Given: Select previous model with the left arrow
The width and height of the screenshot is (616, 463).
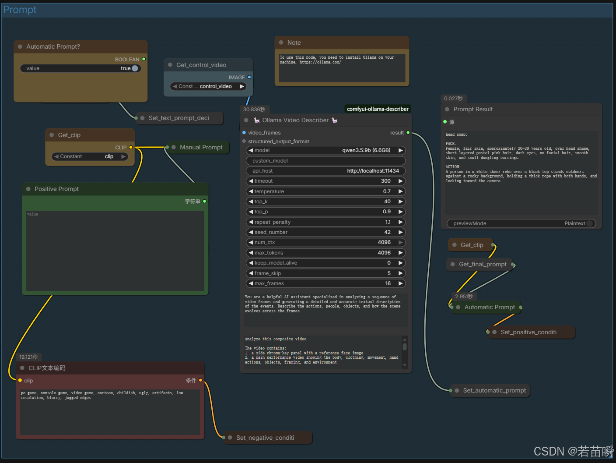Looking at the screenshot, I should tap(251, 150).
